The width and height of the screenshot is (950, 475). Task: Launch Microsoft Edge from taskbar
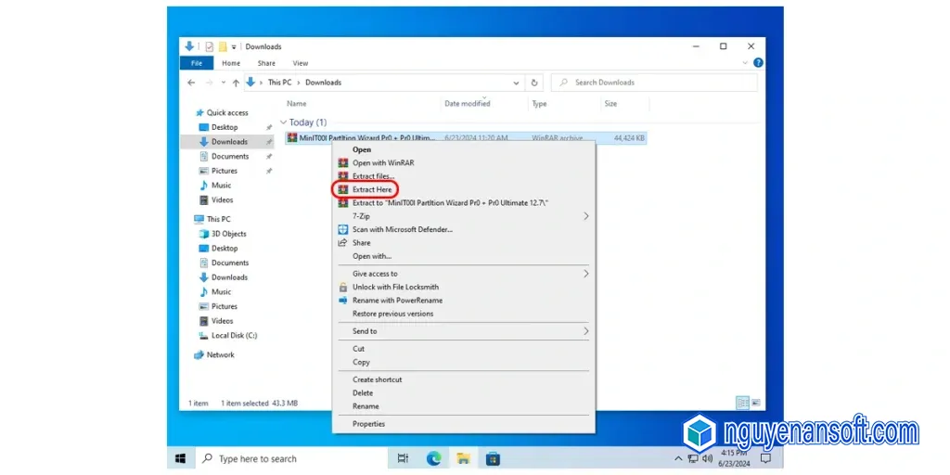click(x=433, y=458)
